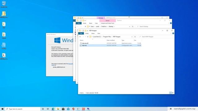Viewport: 198px width, 111px height.
Task: Open File tab in RDP Wrapper window
Action: [81, 33]
